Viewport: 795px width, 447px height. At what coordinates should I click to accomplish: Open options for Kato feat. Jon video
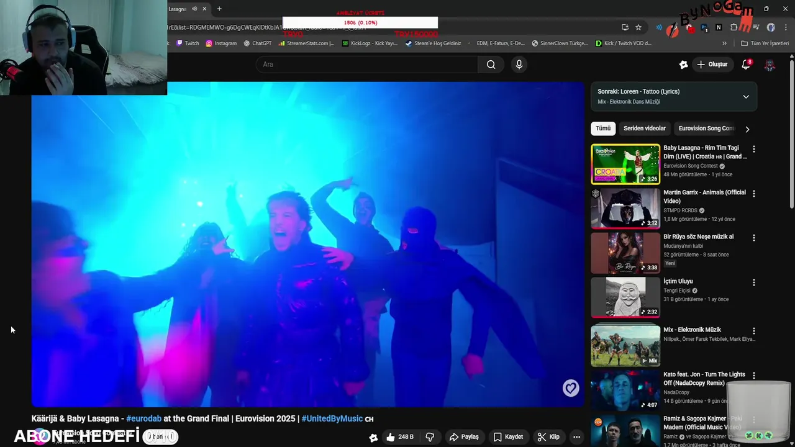click(754, 376)
